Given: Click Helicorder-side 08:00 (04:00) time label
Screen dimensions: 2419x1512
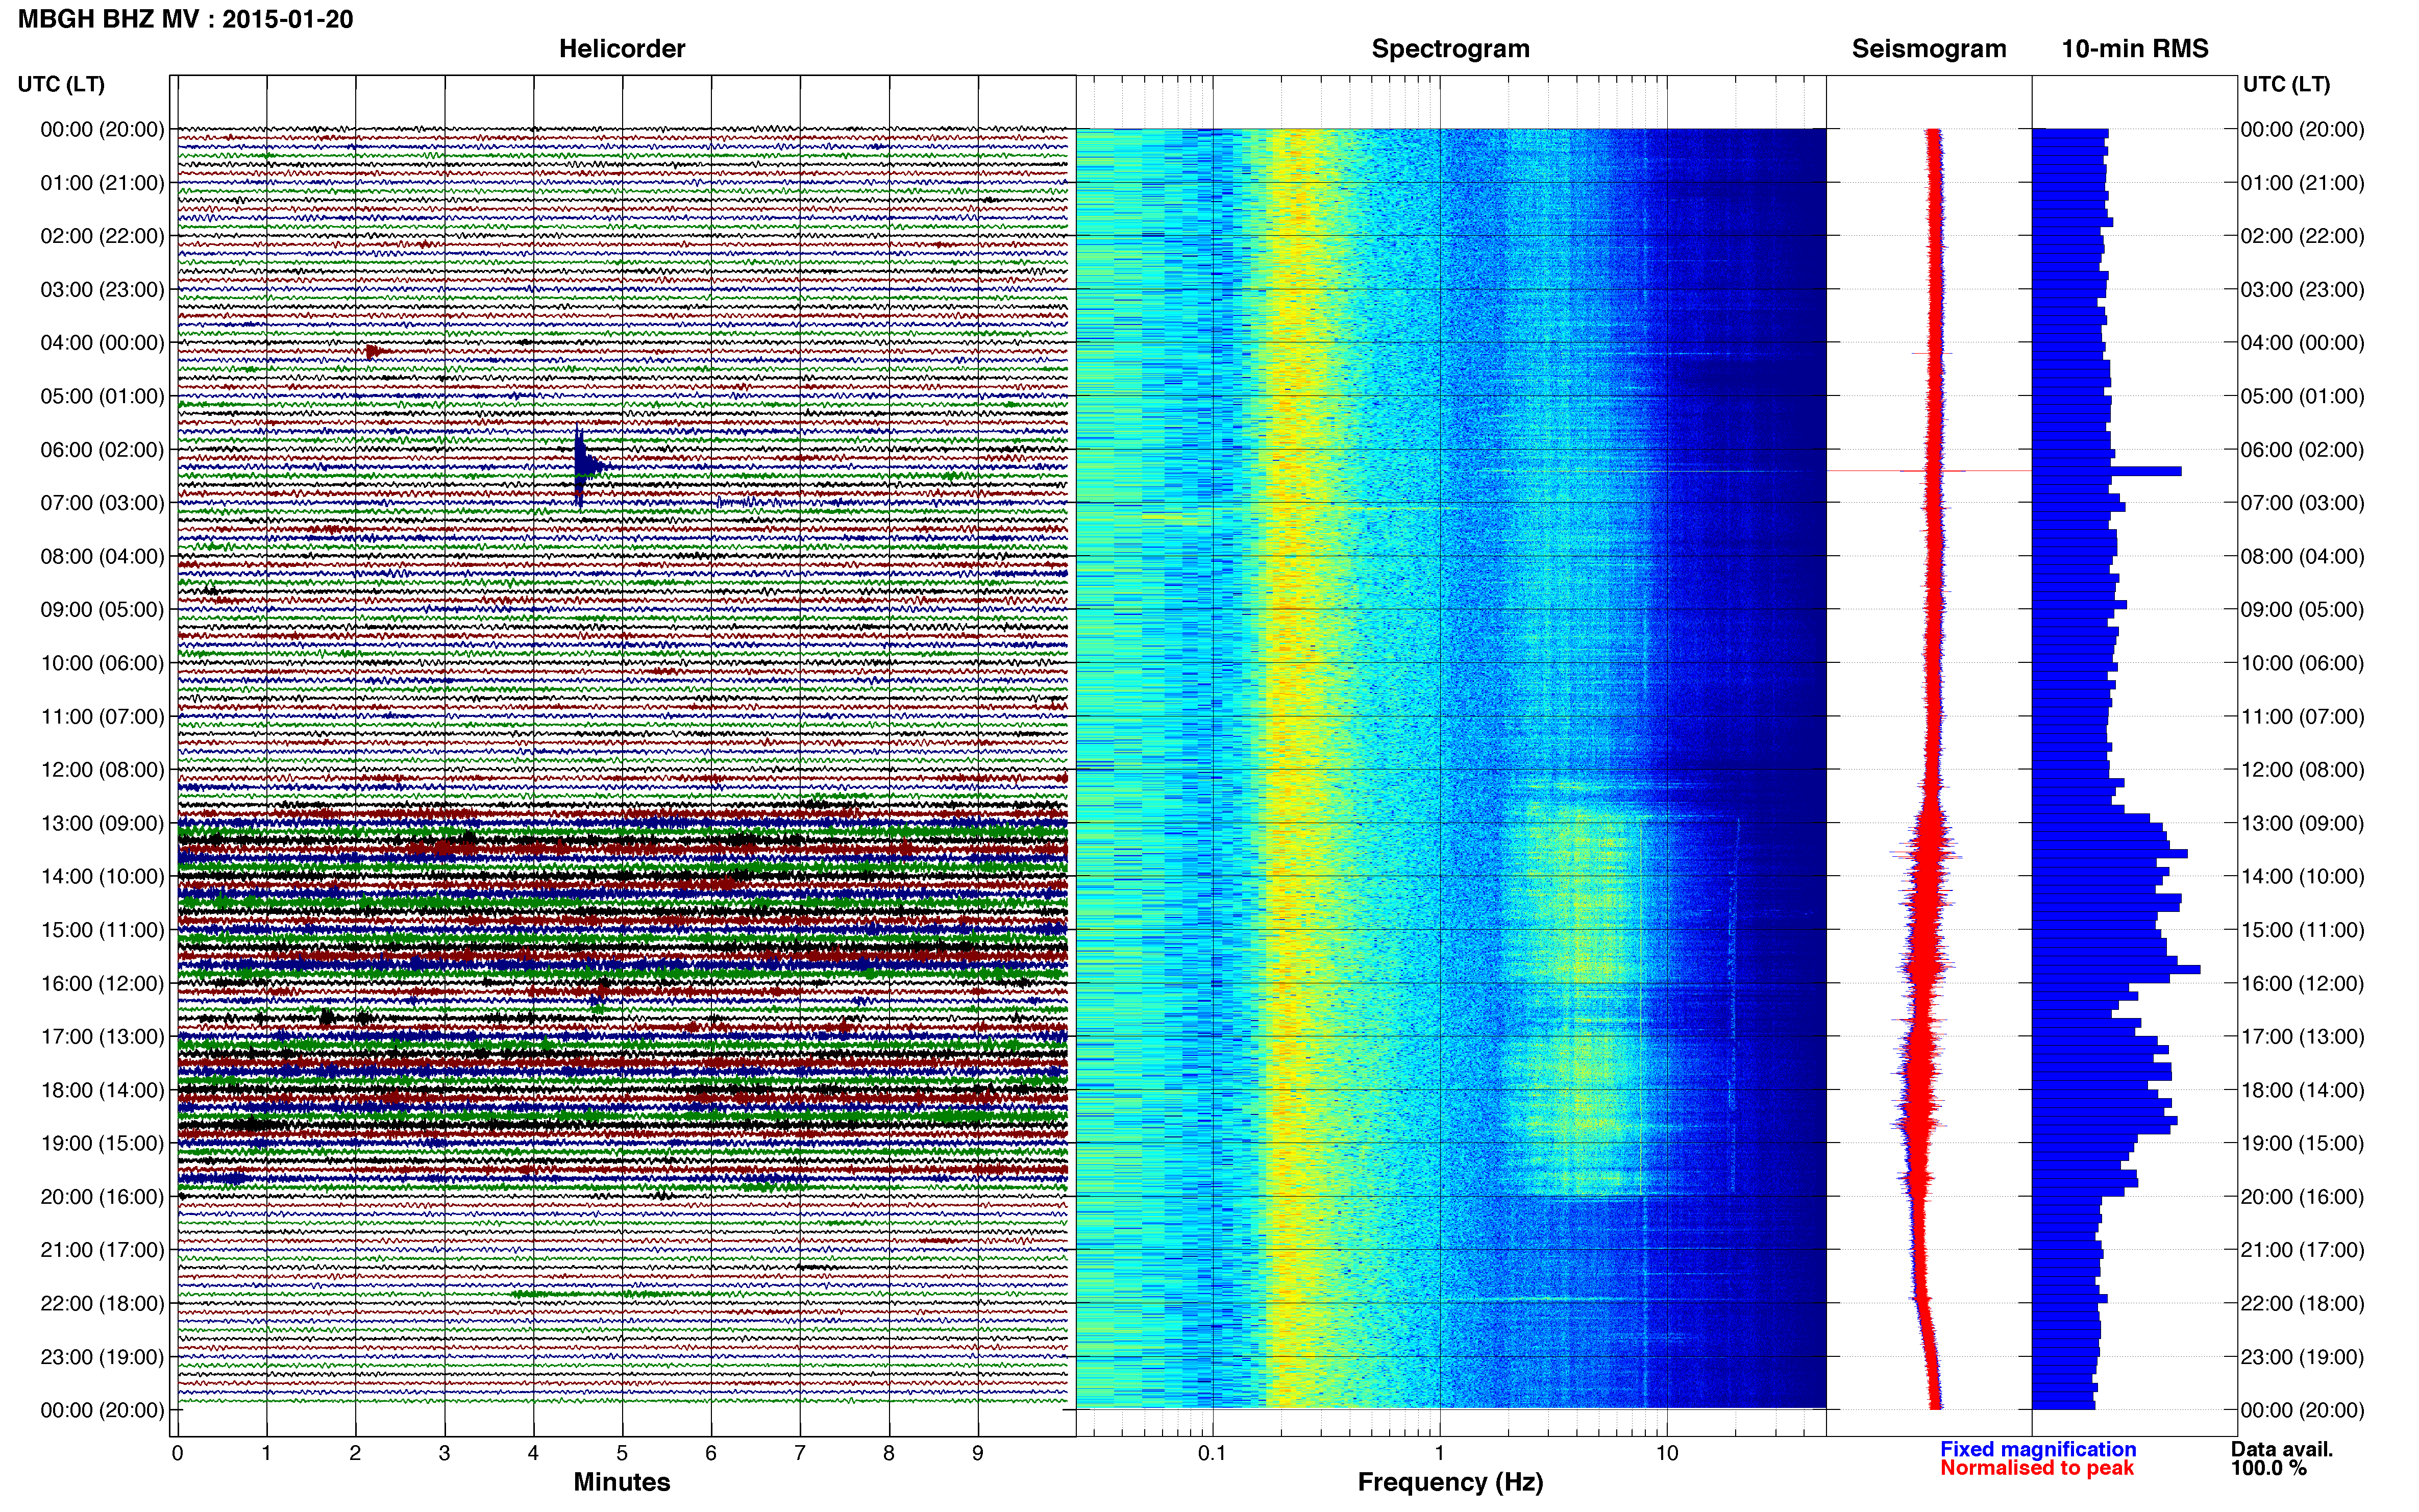Looking at the screenshot, I should [x=102, y=556].
